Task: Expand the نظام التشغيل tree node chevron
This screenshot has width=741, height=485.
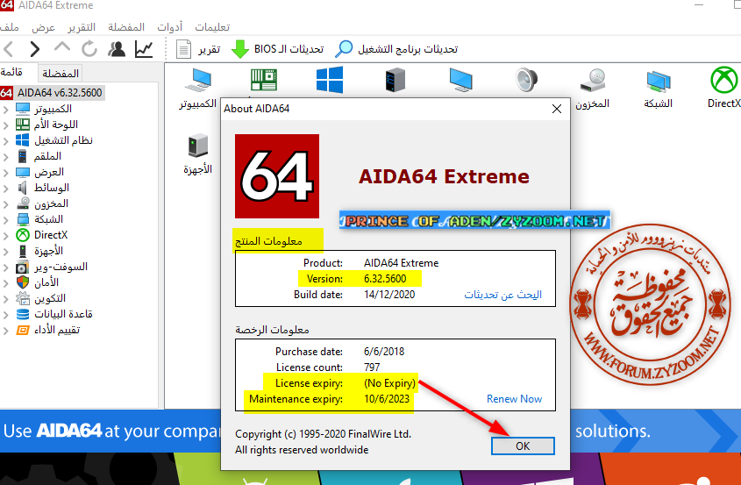Action: coord(5,141)
